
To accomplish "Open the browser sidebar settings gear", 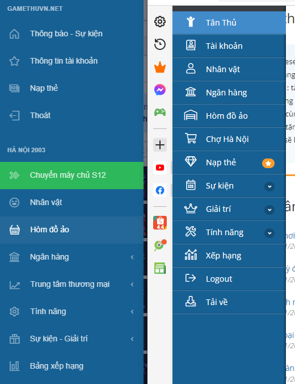I will [160, 22].
